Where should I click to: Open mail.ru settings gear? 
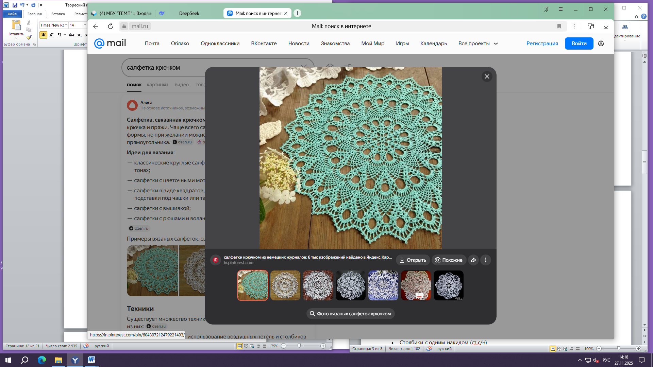[x=601, y=43]
